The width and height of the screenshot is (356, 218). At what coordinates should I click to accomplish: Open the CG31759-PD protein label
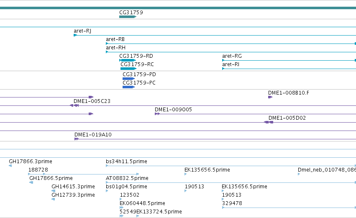(x=139, y=74)
